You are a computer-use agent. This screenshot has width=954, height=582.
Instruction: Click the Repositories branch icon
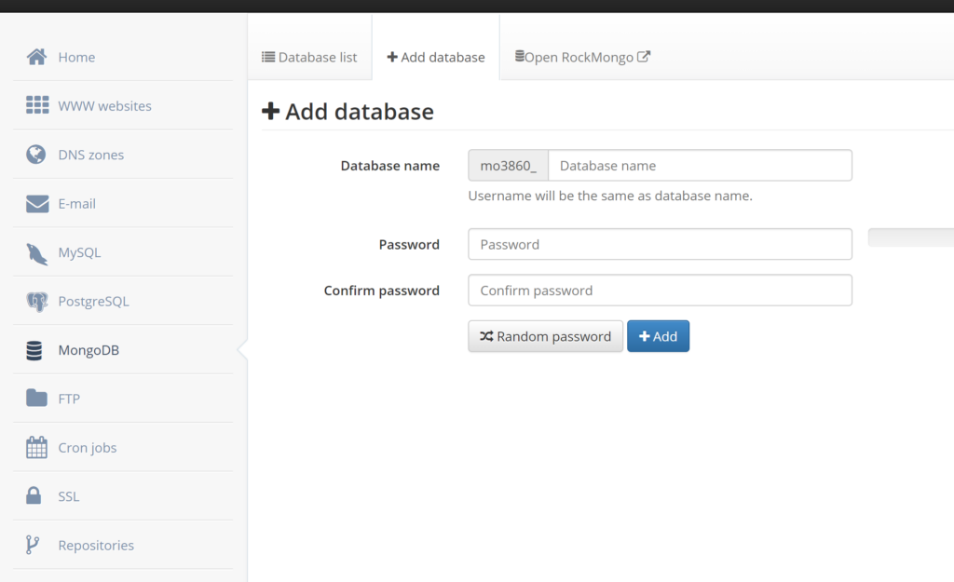click(x=34, y=545)
